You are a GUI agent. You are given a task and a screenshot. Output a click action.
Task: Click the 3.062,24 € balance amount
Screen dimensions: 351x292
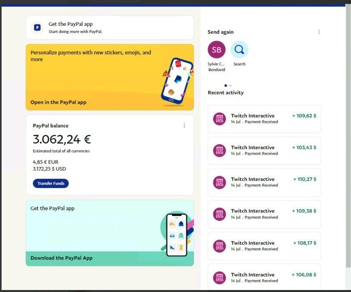62,139
